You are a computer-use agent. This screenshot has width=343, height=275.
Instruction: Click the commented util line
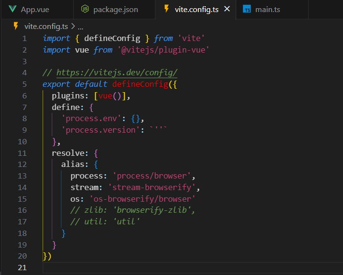105,222
